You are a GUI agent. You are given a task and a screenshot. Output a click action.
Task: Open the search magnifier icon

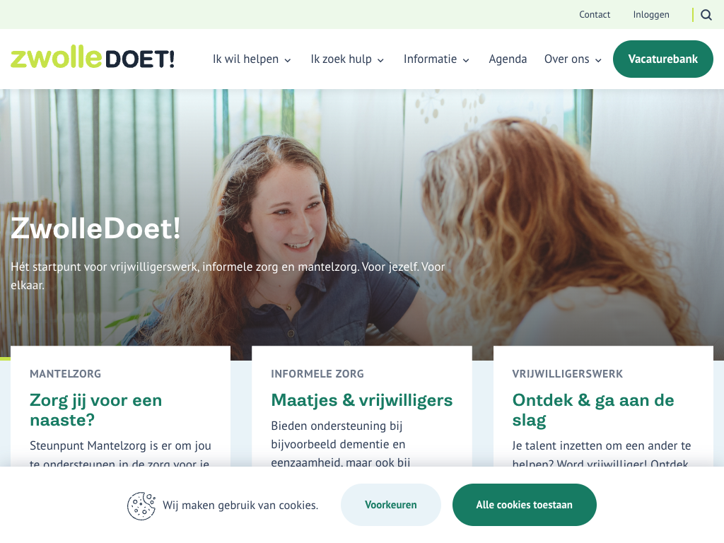point(706,15)
